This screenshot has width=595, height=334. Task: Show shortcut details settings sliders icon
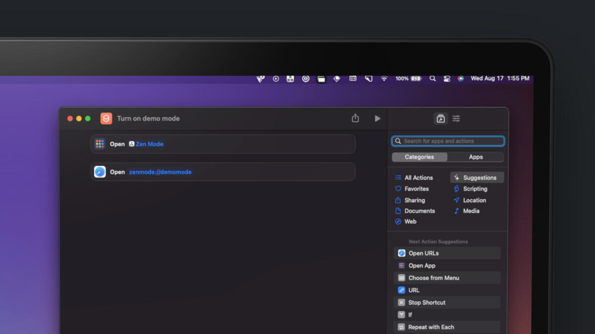[x=456, y=119]
